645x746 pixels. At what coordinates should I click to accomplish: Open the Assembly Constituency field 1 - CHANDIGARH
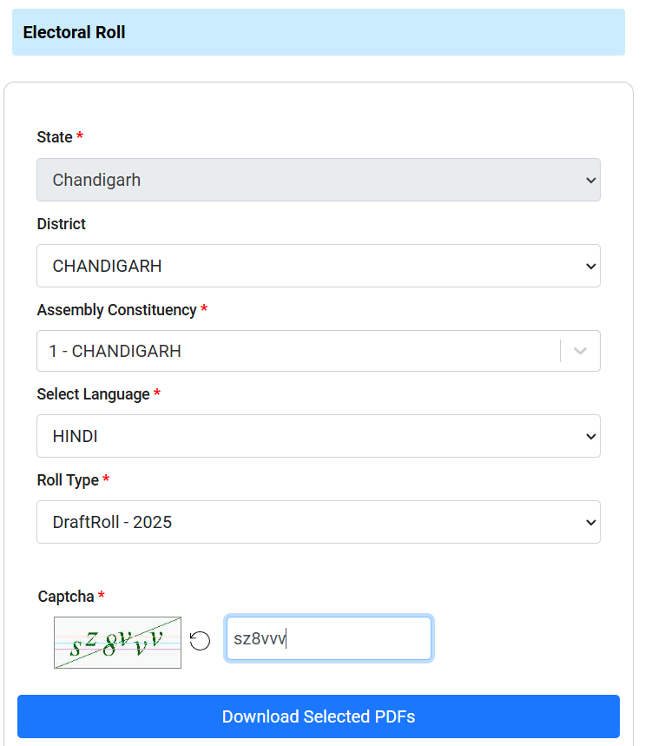coord(295,351)
